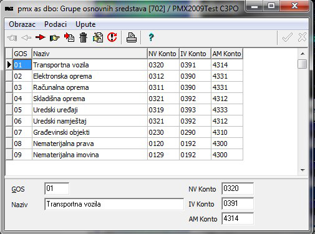315x234 pixels.
Task: Click the new record icon with red arrow
Action: point(69,37)
